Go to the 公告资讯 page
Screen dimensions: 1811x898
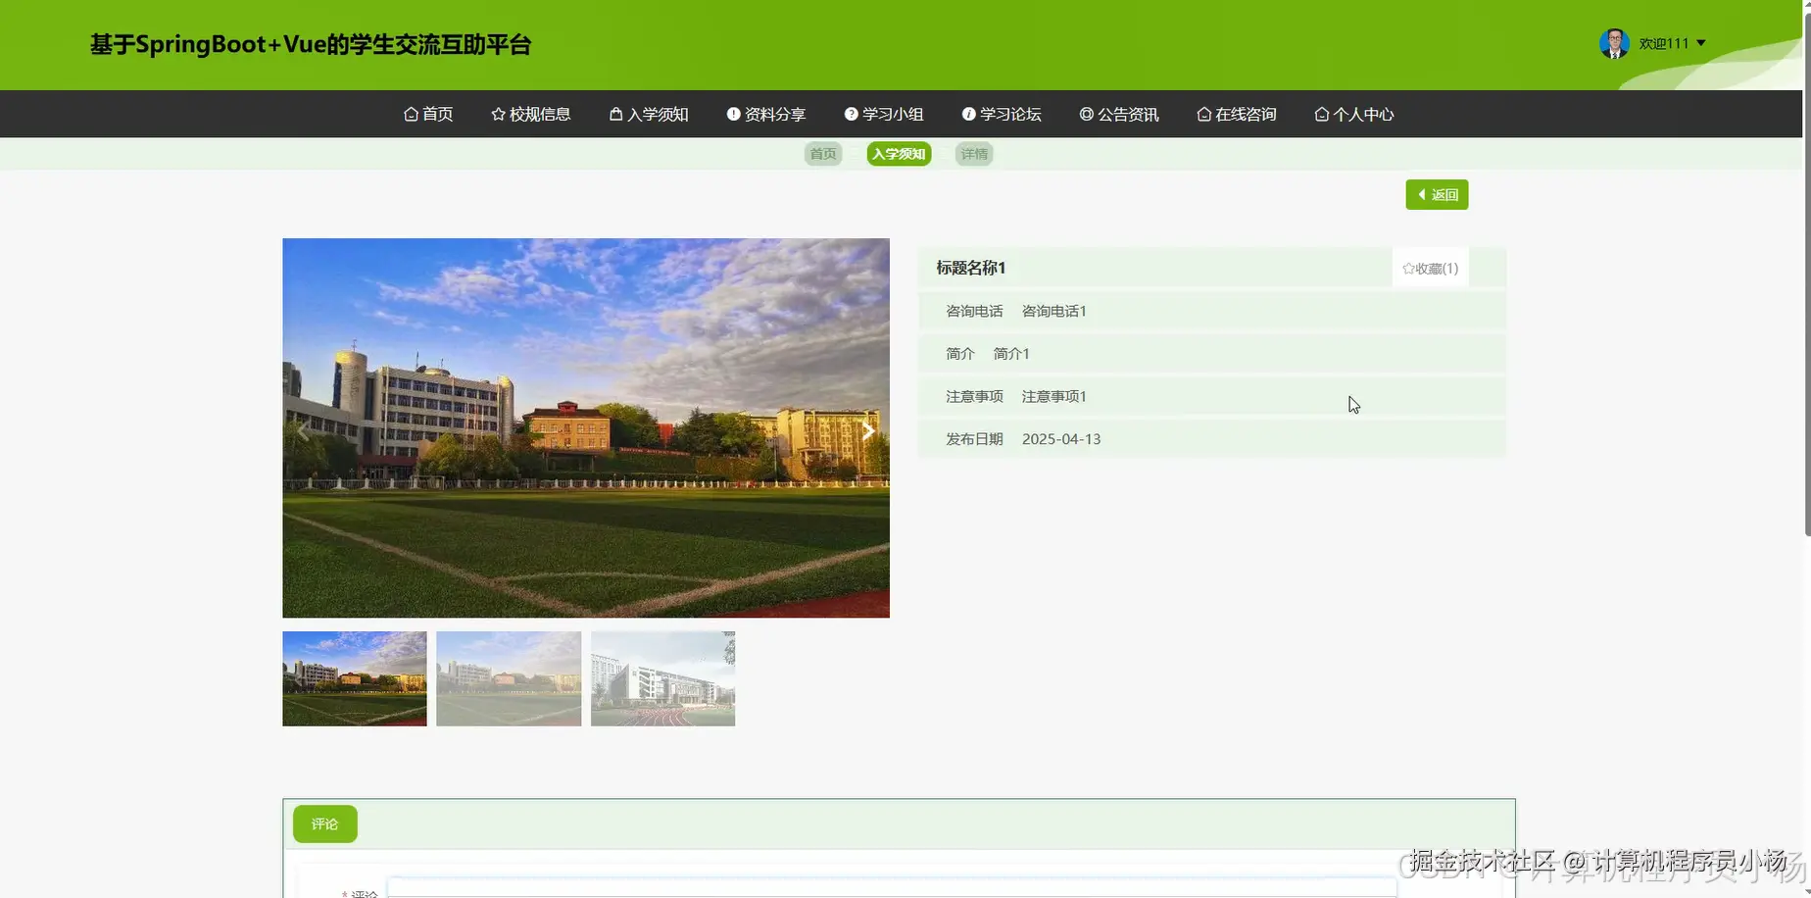pos(1119,114)
